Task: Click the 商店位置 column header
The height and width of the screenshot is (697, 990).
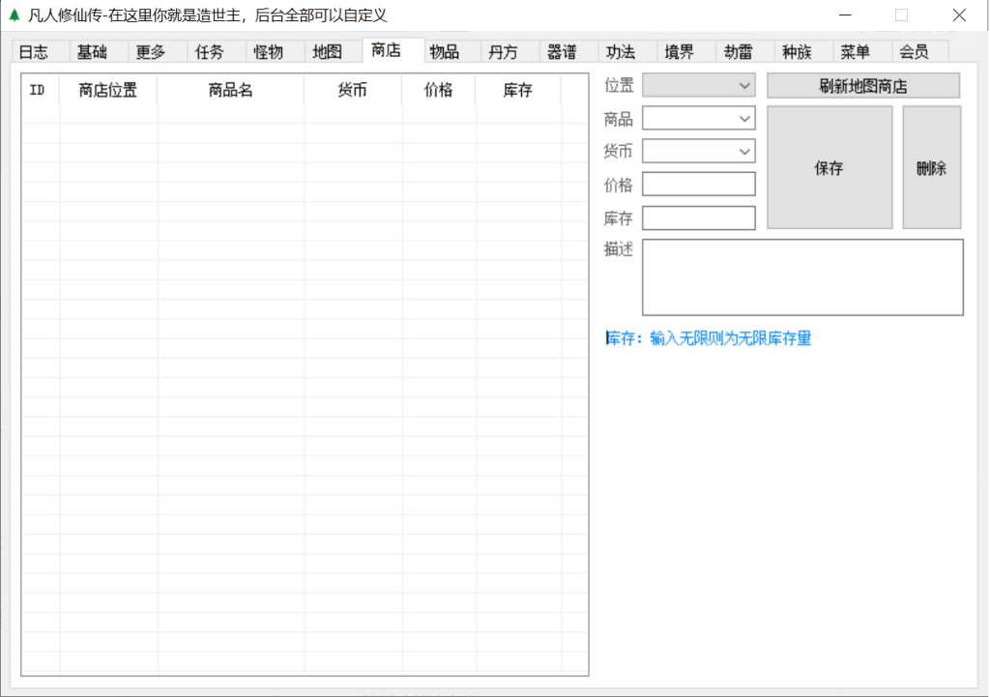Action: tap(108, 90)
